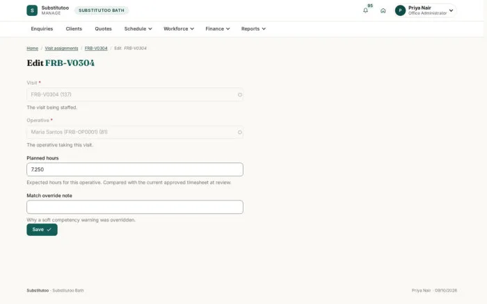Image resolution: width=487 pixels, height=304 pixels.
Task: Click the Operative field Maria Santos
Action: pos(135,132)
